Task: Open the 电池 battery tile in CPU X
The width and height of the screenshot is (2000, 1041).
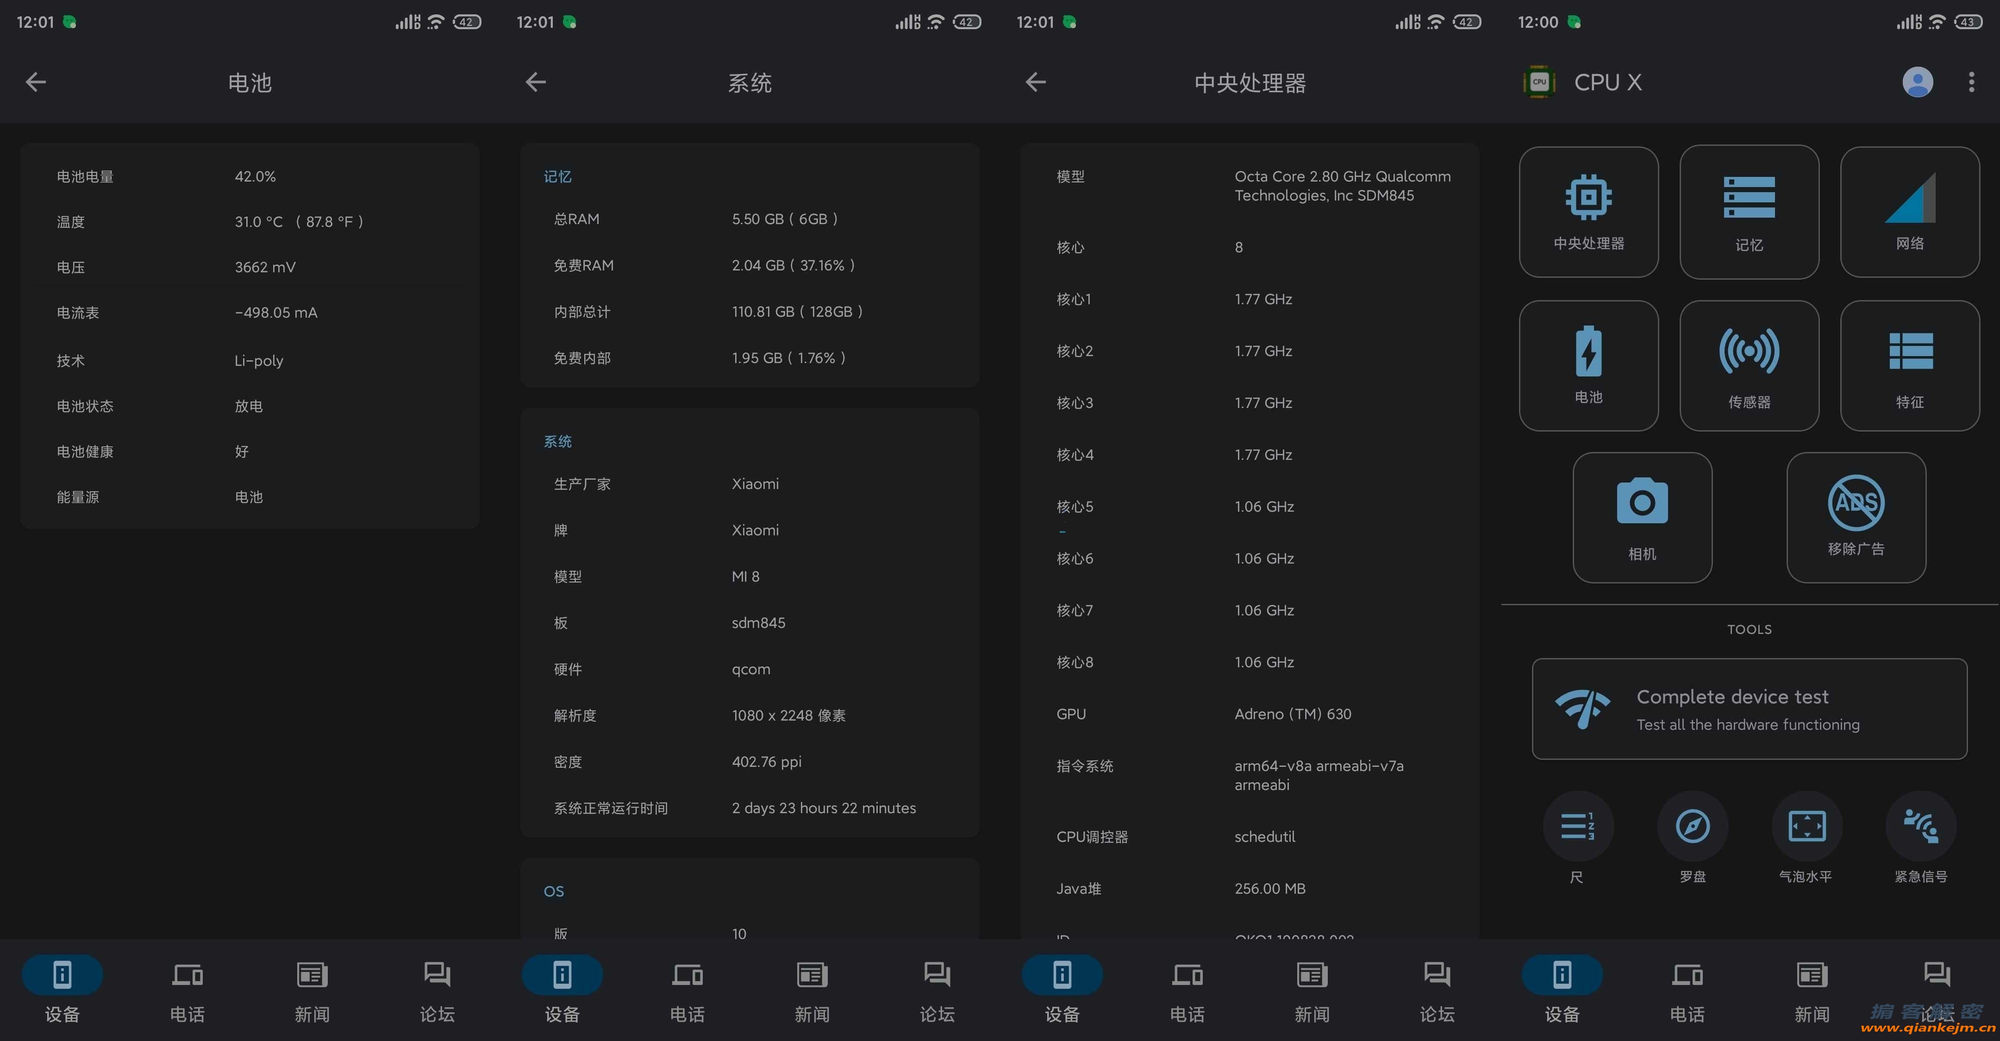Action: pos(1588,365)
